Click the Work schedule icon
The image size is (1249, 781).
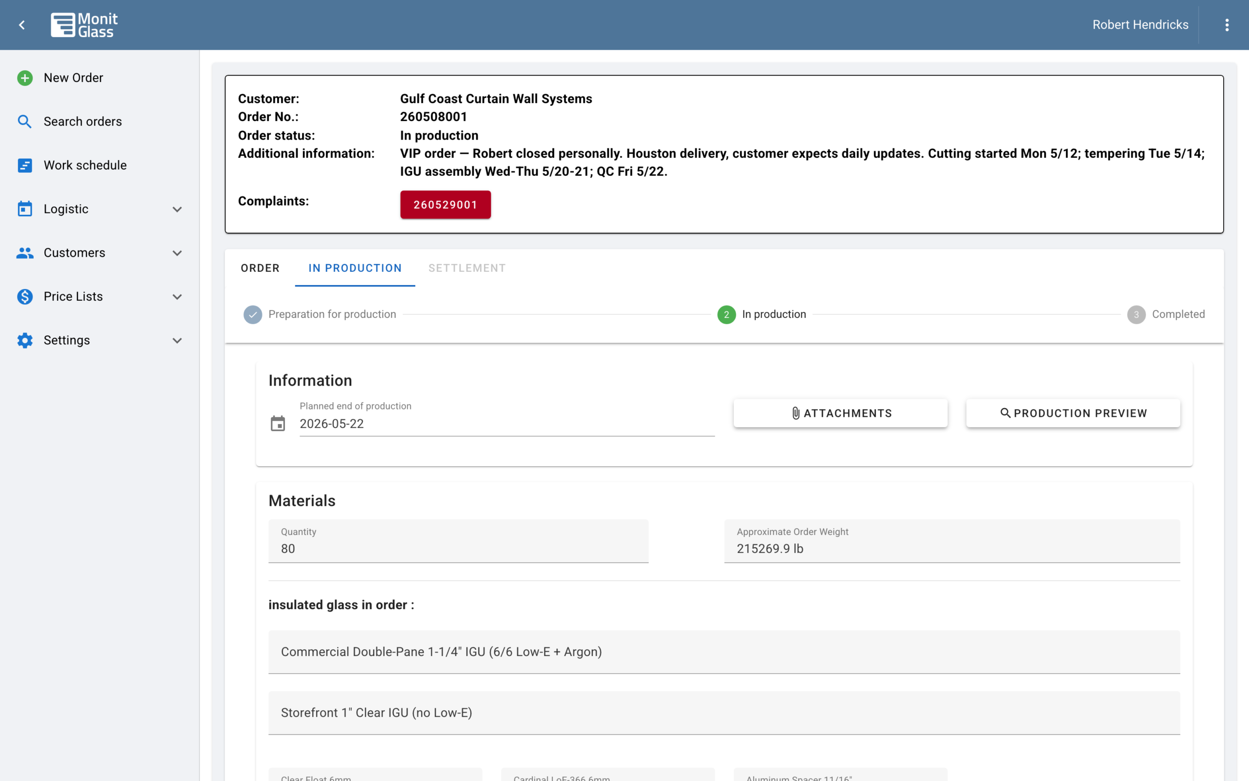point(25,165)
